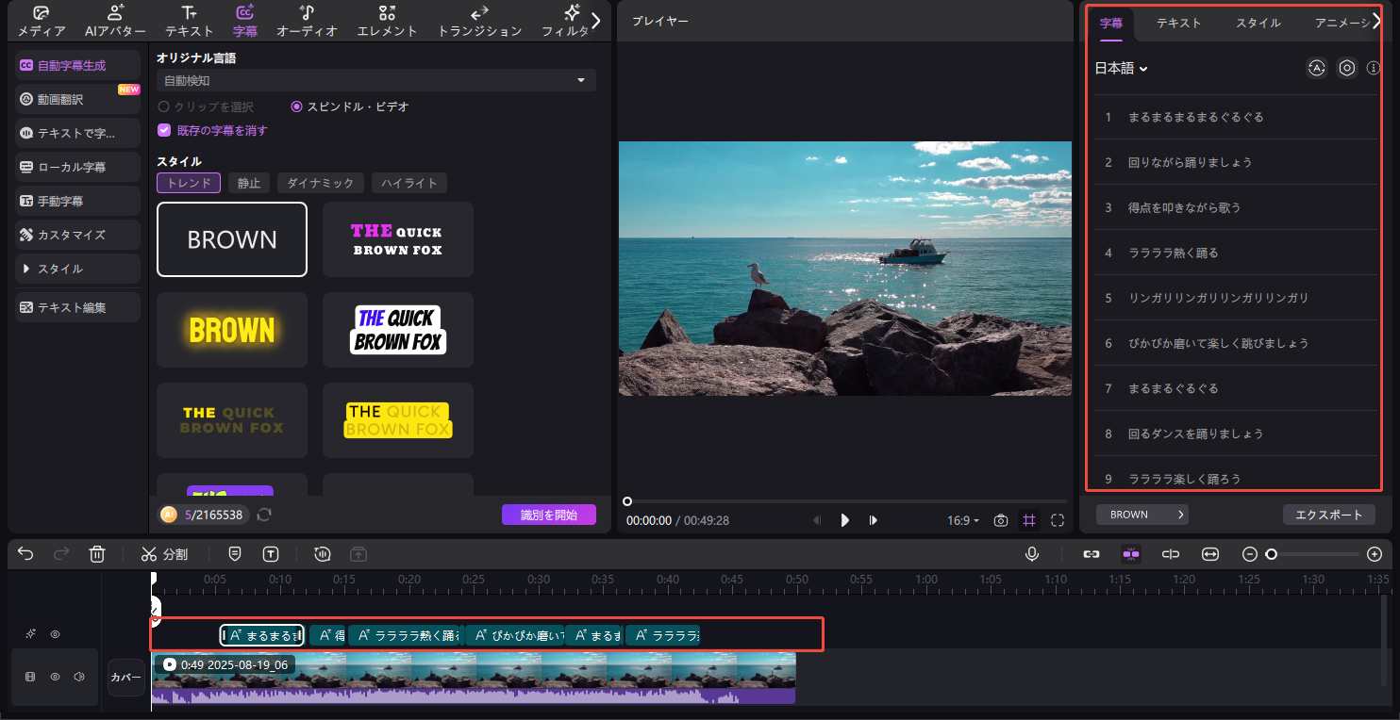The image size is (1400, 720).
Task: Select the スピンドル・ビデオ radio option
Action: click(297, 106)
